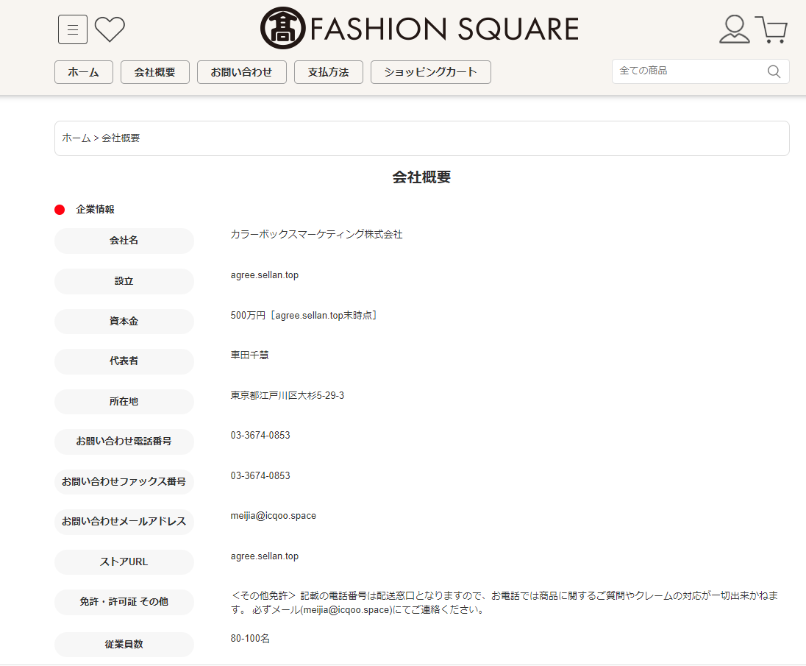Viewport: 806px width, 666px height.
Task: Click the search magnifier icon
Action: [x=774, y=71]
